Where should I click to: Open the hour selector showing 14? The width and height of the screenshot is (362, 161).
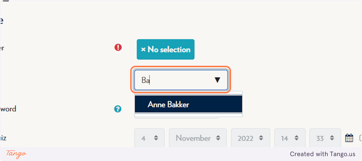coord(290,138)
